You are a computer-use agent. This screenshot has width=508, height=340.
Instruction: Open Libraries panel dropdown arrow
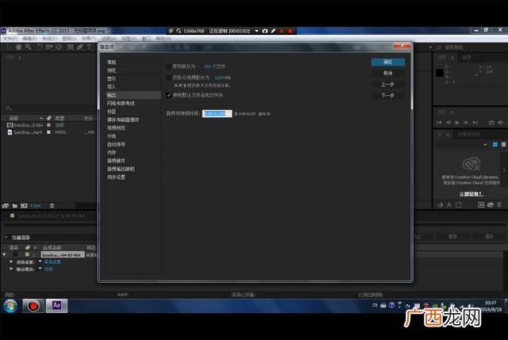point(485,144)
